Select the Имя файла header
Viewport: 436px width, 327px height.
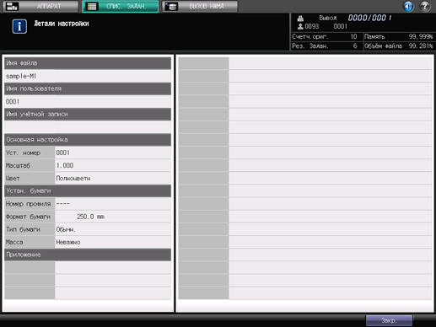[88, 63]
